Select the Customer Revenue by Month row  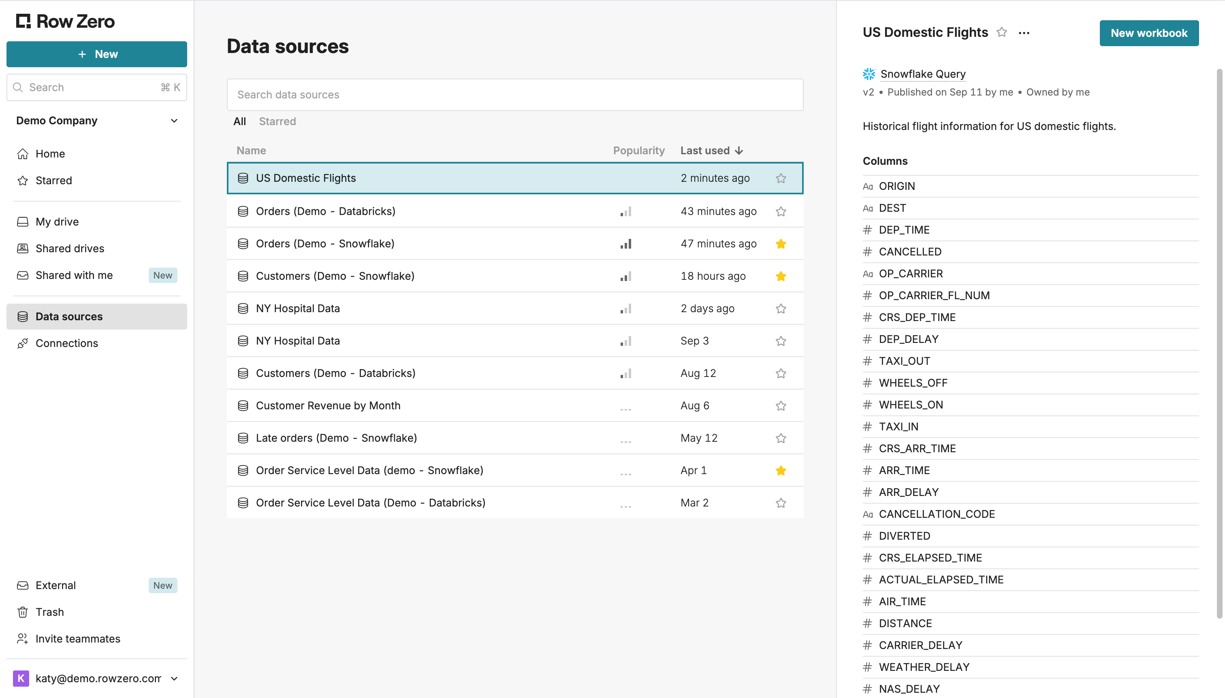click(x=514, y=406)
